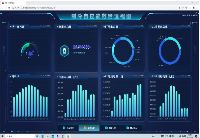This screenshot has height=138, width=200.
Task: Select the active browser tab
Action: click(13, 3)
